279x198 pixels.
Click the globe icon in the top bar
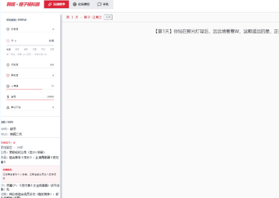(74, 4)
